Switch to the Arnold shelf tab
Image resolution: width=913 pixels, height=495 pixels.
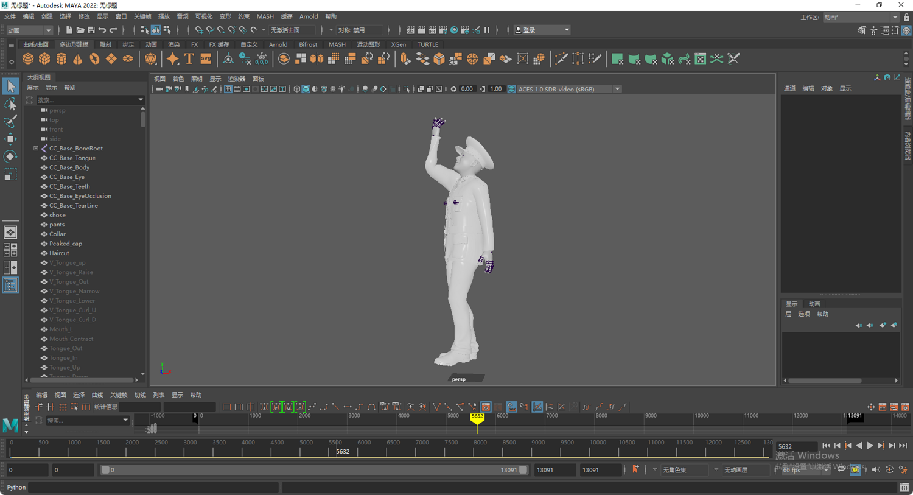[x=278, y=44]
